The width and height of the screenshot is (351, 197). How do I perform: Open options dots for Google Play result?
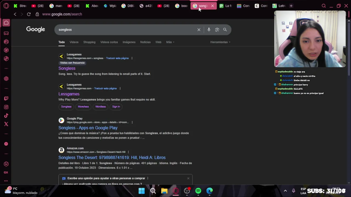point(132,122)
